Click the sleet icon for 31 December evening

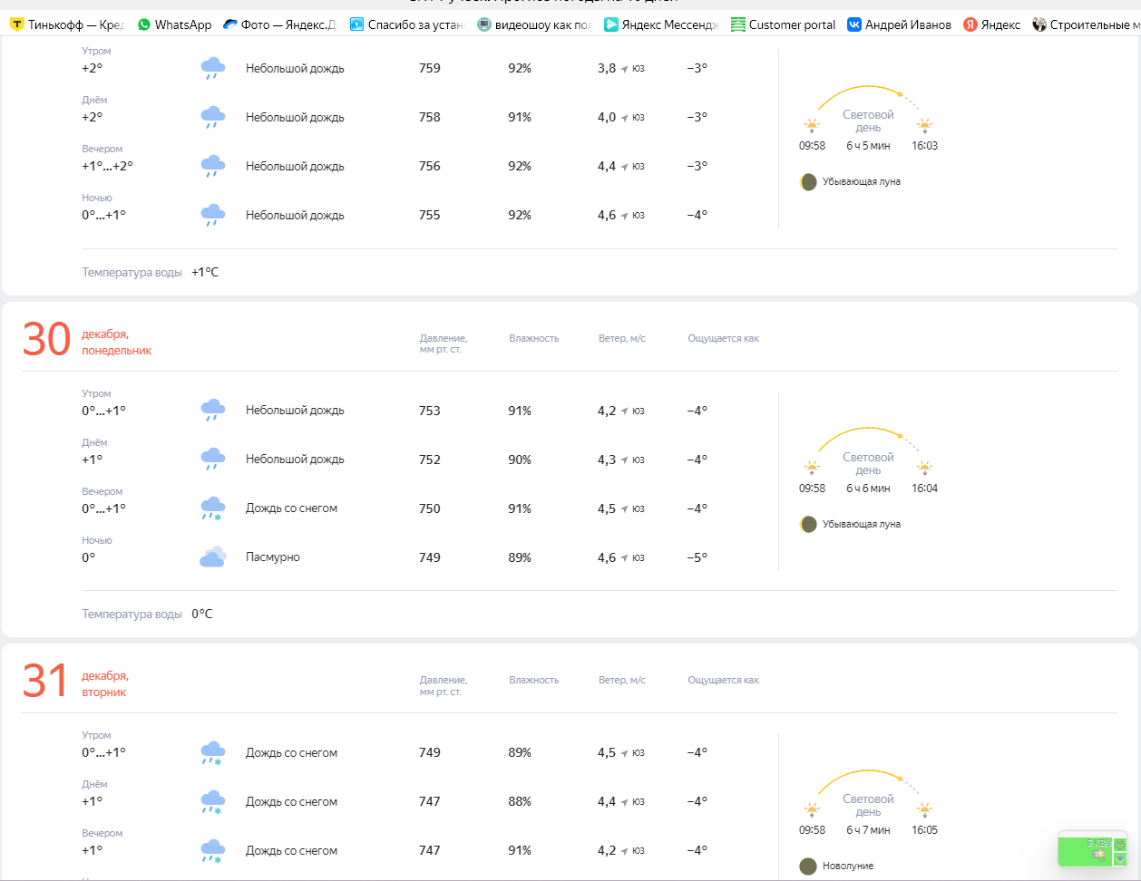pyautogui.click(x=213, y=851)
